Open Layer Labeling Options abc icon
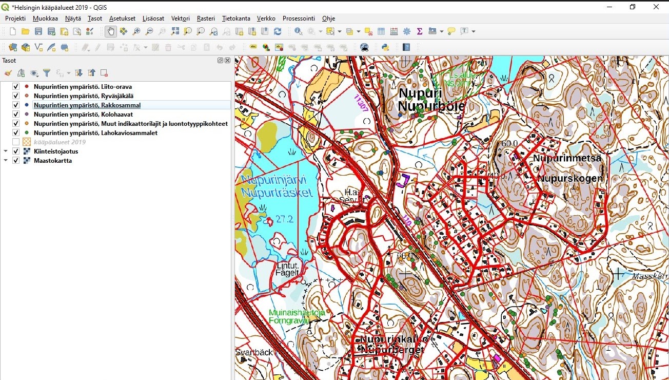Screen dimensions: 669x380 coord(253,47)
